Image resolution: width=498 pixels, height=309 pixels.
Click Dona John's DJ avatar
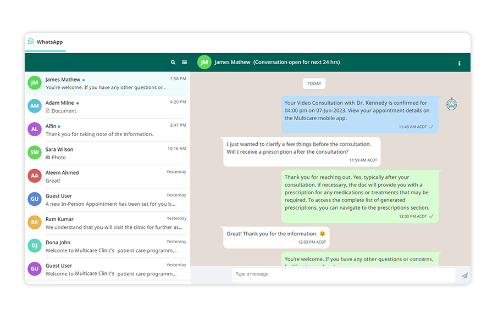[35, 245]
